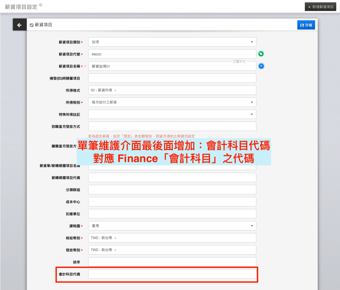Remove TWD from 核給幣別 field
This screenshot has width=340, height=290.
point(115,238)
